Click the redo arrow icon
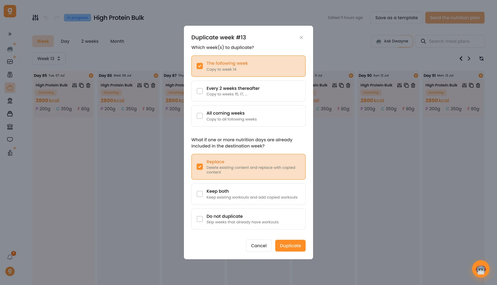The width and height of the screenshot is (497, 285). coord(57,18)
